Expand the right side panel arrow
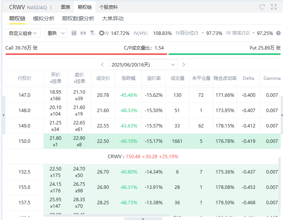This screenshot has width=283, height=220. [x=282, y=115]
